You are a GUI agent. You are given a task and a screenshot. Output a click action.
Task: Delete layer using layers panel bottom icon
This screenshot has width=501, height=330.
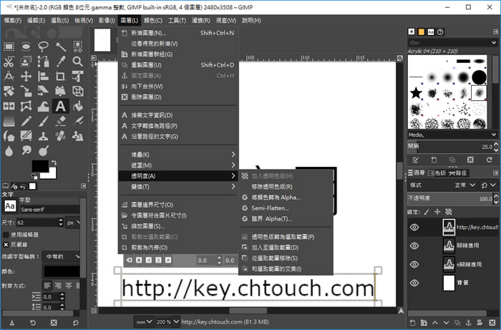pos(492,323)
